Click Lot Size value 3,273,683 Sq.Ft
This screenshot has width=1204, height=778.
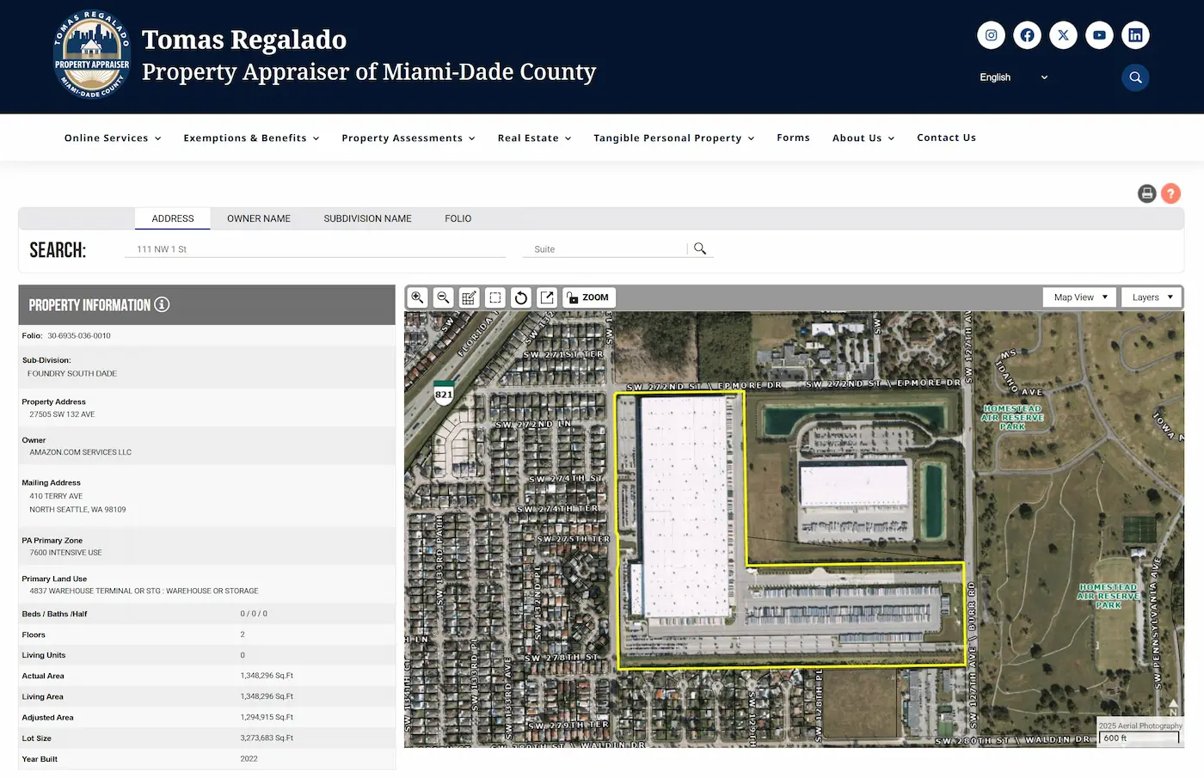[267, 738]
